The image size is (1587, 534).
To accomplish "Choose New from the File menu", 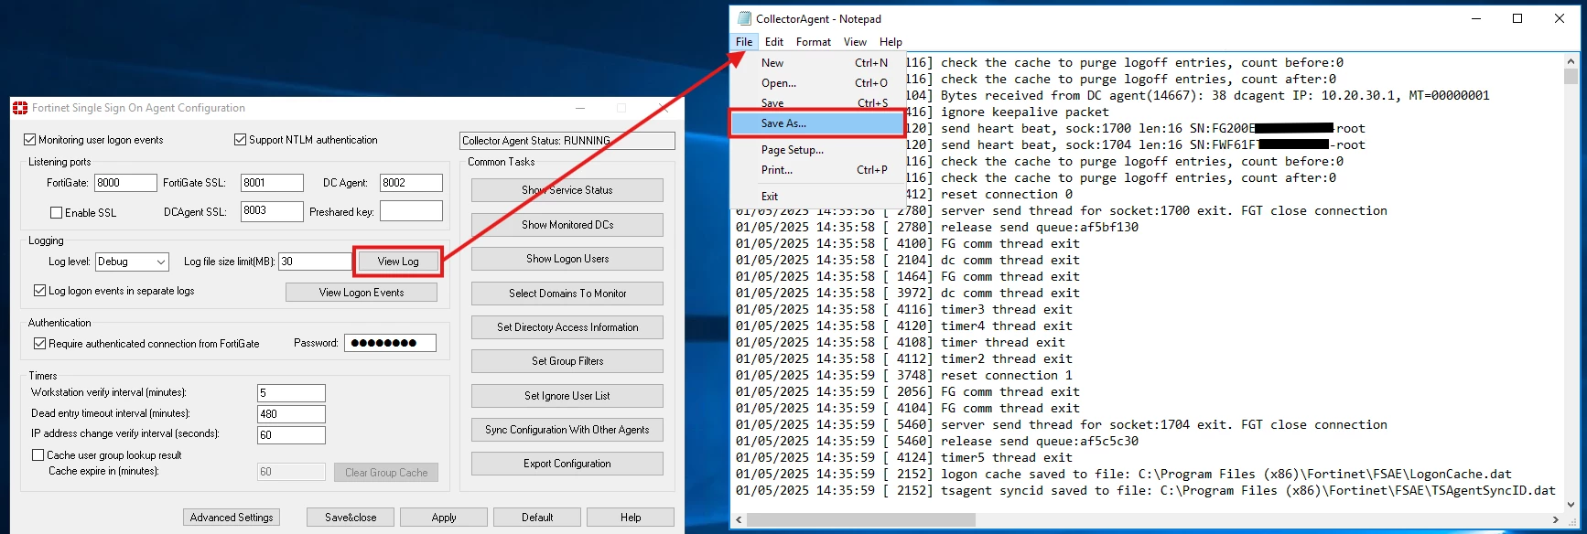I will click(817, 63).
